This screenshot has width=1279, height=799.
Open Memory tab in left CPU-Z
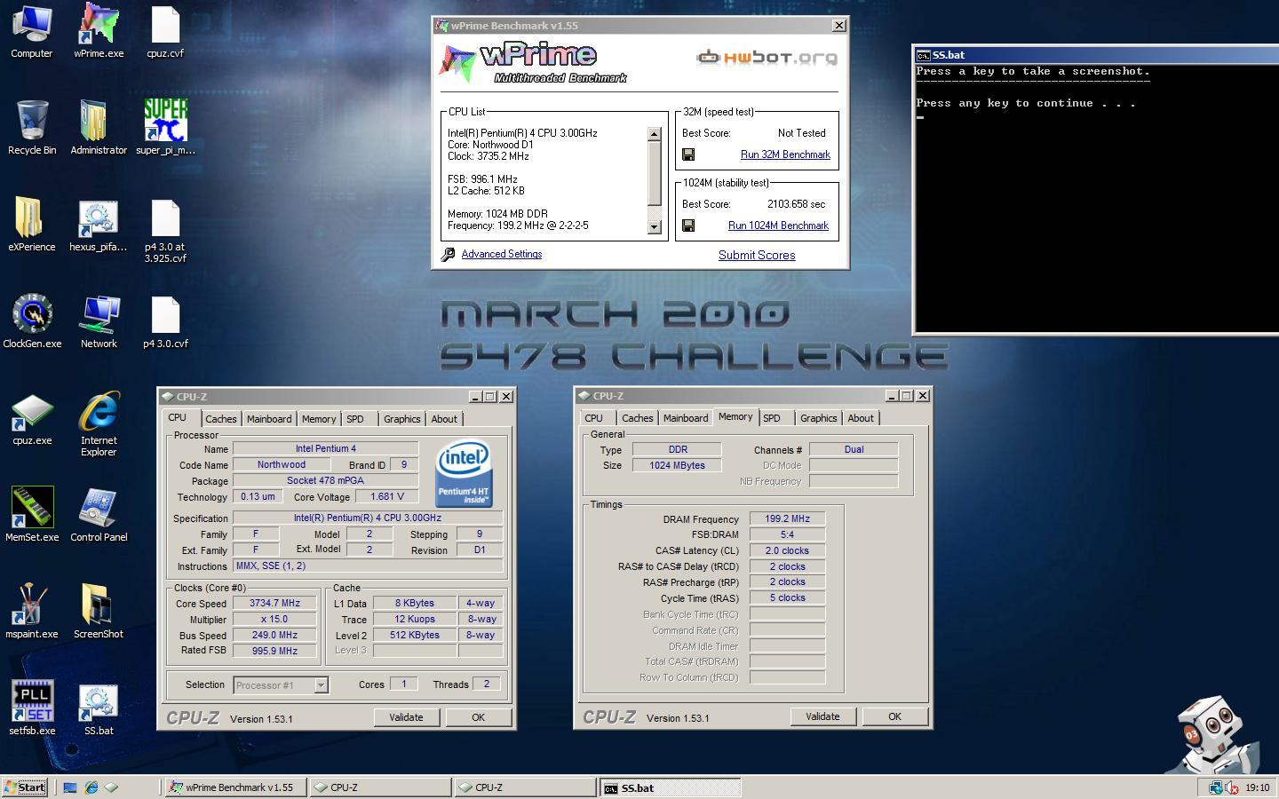(x=319, y=419)
